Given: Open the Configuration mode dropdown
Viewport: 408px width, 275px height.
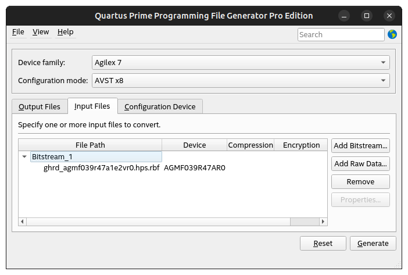Looking at the screenshot, I should (241, 81).
